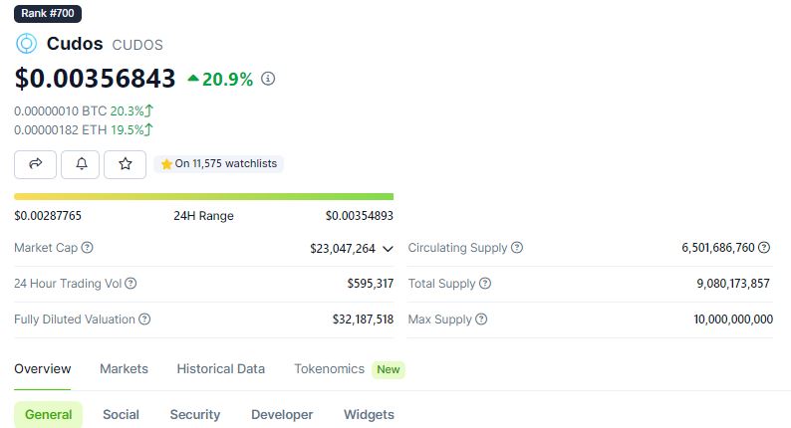Click the 10,000,000,000 max supply value

pos(733,320)
